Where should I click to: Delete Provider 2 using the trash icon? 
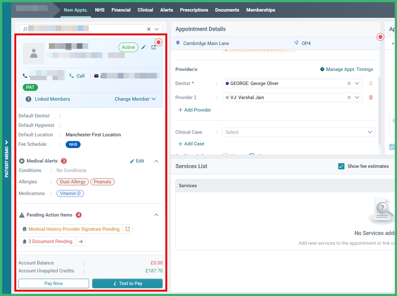click(x=371, y=97)
